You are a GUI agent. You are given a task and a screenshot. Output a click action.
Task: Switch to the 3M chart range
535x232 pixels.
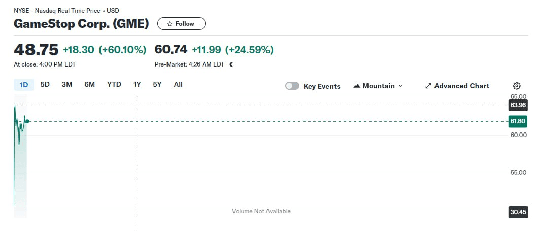pyautogui.click(x=67, y=85)
